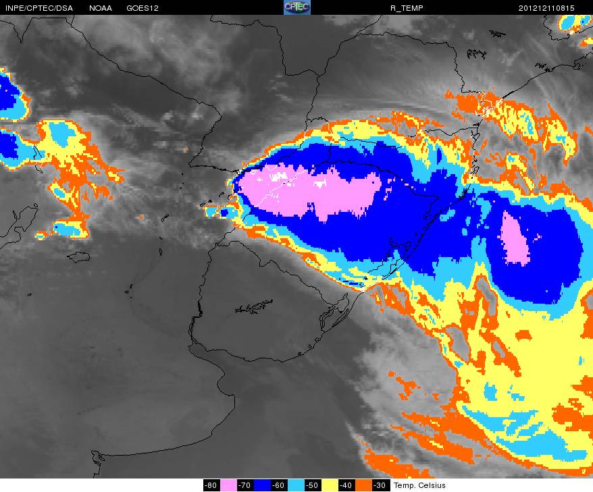
Task: Click the -60 legend value
Action: click(x=279, y=485)
